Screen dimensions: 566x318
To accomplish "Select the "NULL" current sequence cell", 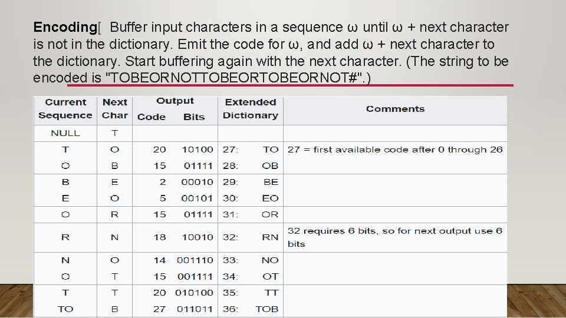I will pyautogui.click(x=65, y=133).
